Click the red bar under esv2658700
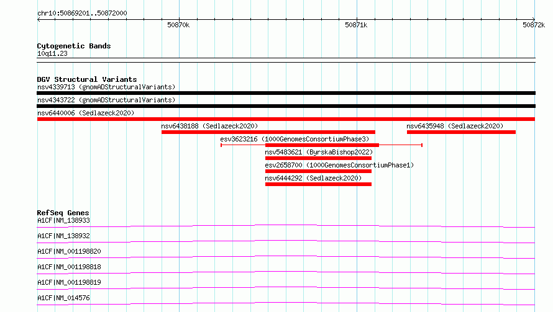 (319, 171)
